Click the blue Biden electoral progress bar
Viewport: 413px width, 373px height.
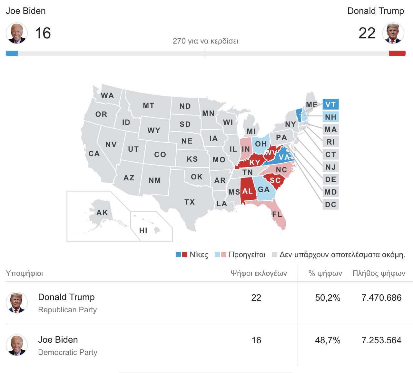12,53
